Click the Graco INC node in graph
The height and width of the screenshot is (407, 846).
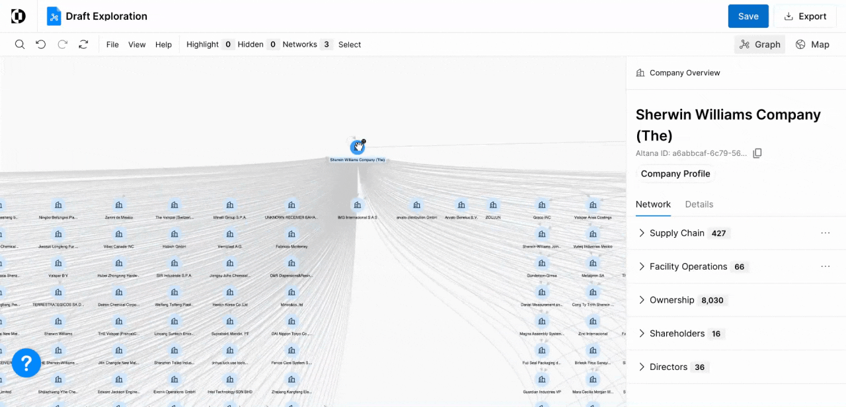(x=542, y=205)
